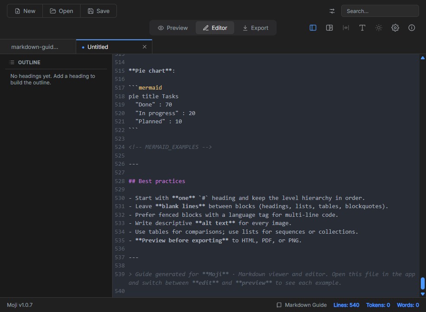Toggle the left sidebar panel icon

(x=313, y=28)
